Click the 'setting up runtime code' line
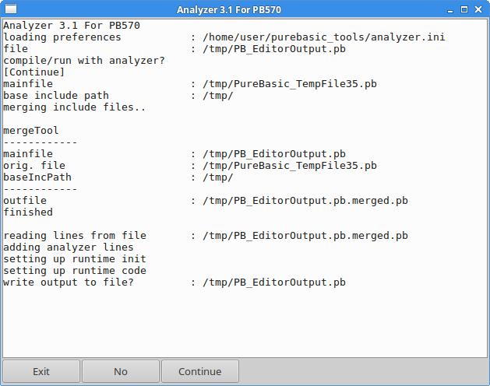Image resolution: width=490 pixels, height=386 pixels. (75, 271)
